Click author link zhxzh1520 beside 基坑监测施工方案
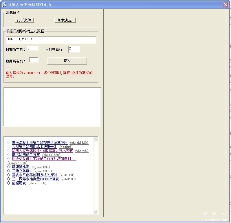 [51, 155]
